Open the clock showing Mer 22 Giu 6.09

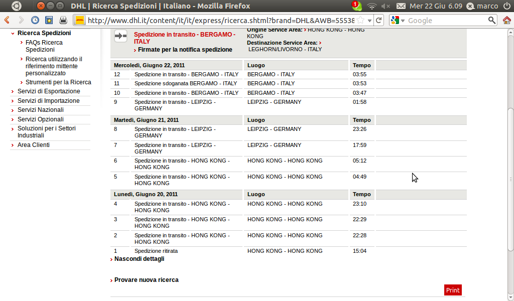[436, 6]
